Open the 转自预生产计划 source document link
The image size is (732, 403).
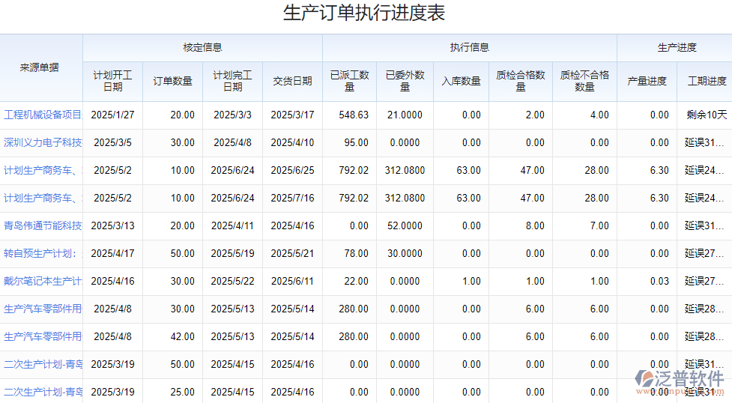click(43, 254)
